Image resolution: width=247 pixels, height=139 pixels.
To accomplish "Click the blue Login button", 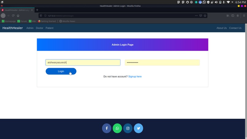I will (x=61, y=71).
